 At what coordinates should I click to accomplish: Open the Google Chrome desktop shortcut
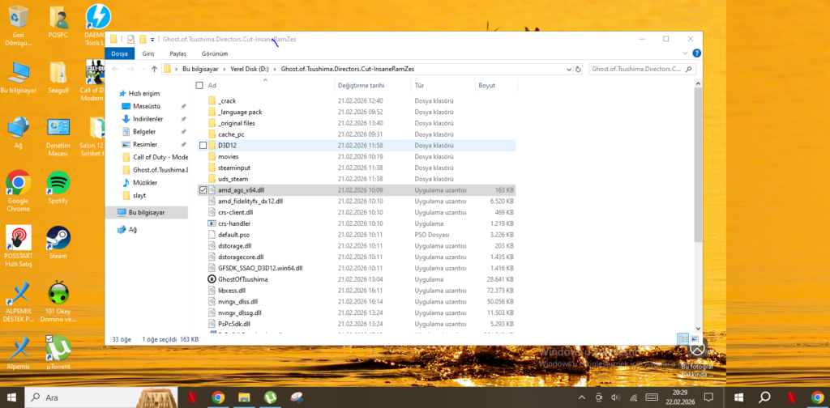[x=18, y=191]
